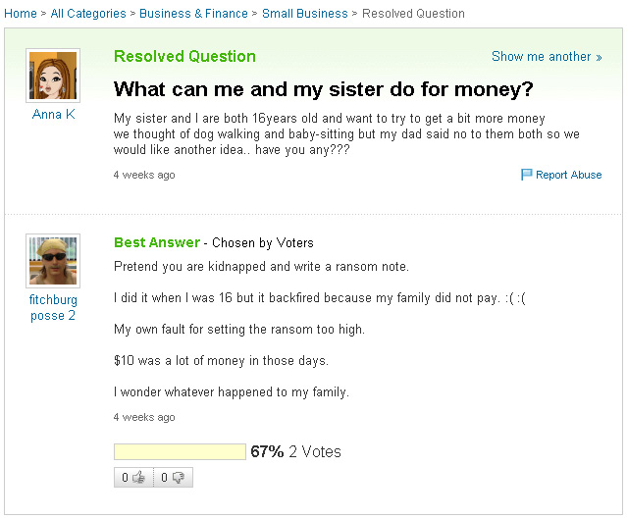Open Anna K's profile name link
Screen dimensions: 627x519
point(53,114)
